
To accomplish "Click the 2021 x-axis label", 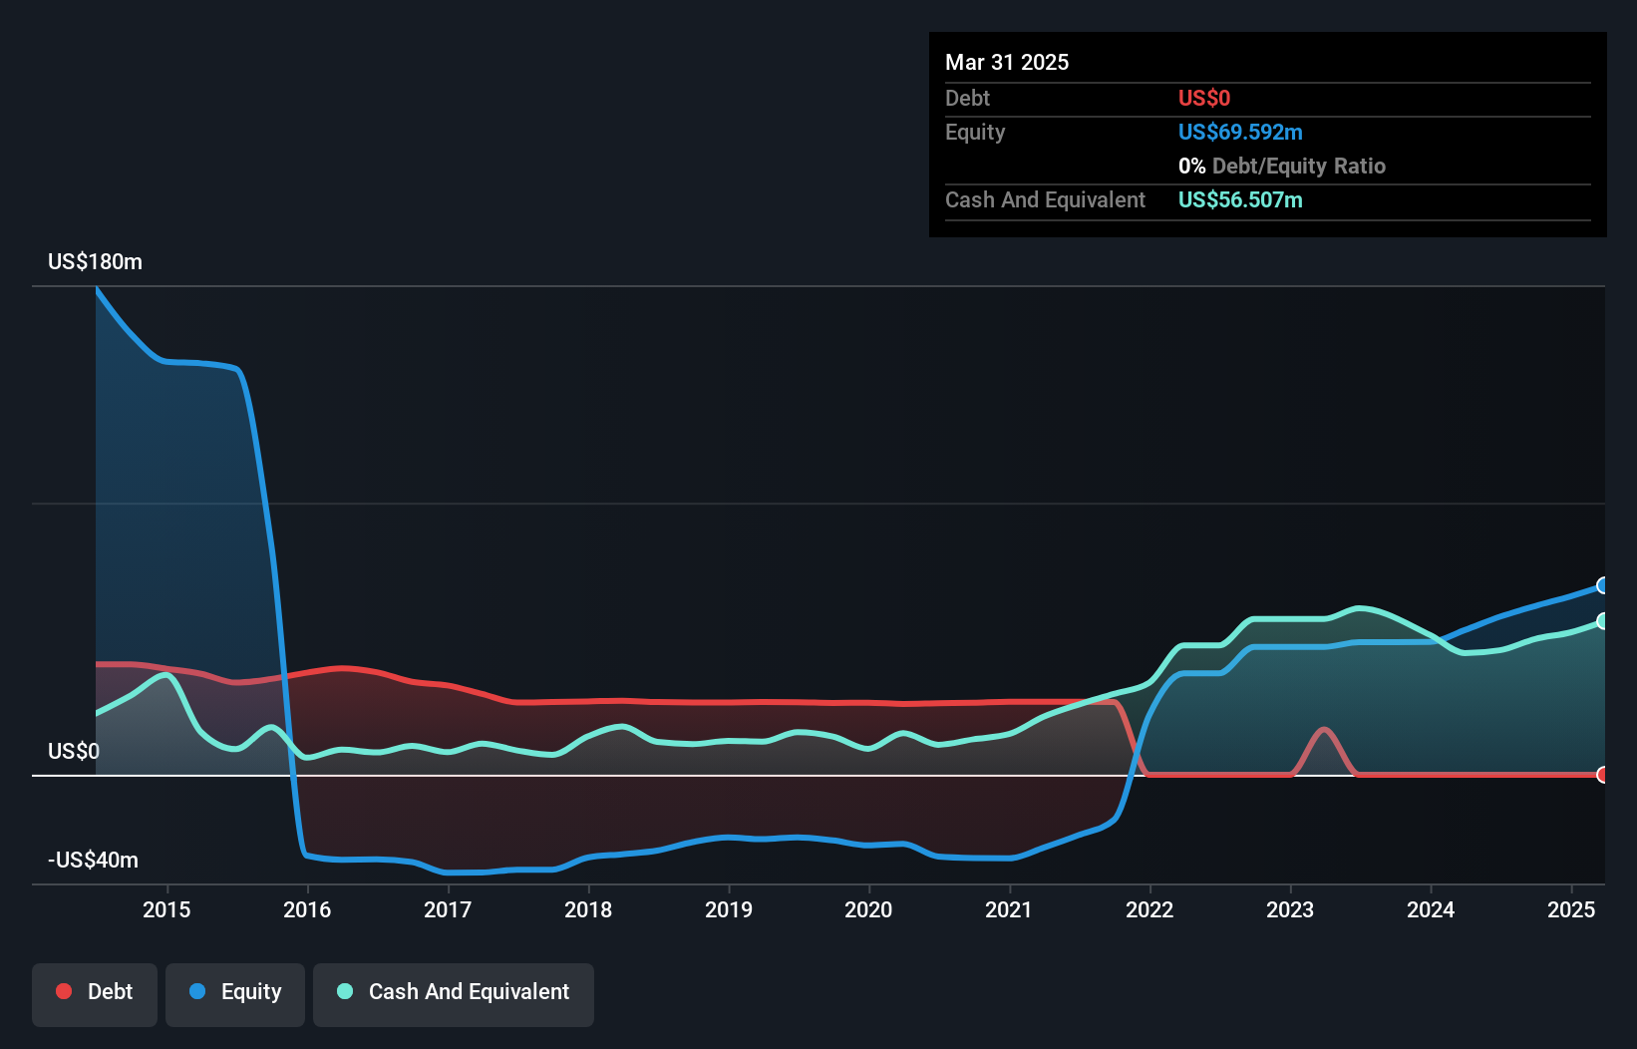I will point(1009,909).
